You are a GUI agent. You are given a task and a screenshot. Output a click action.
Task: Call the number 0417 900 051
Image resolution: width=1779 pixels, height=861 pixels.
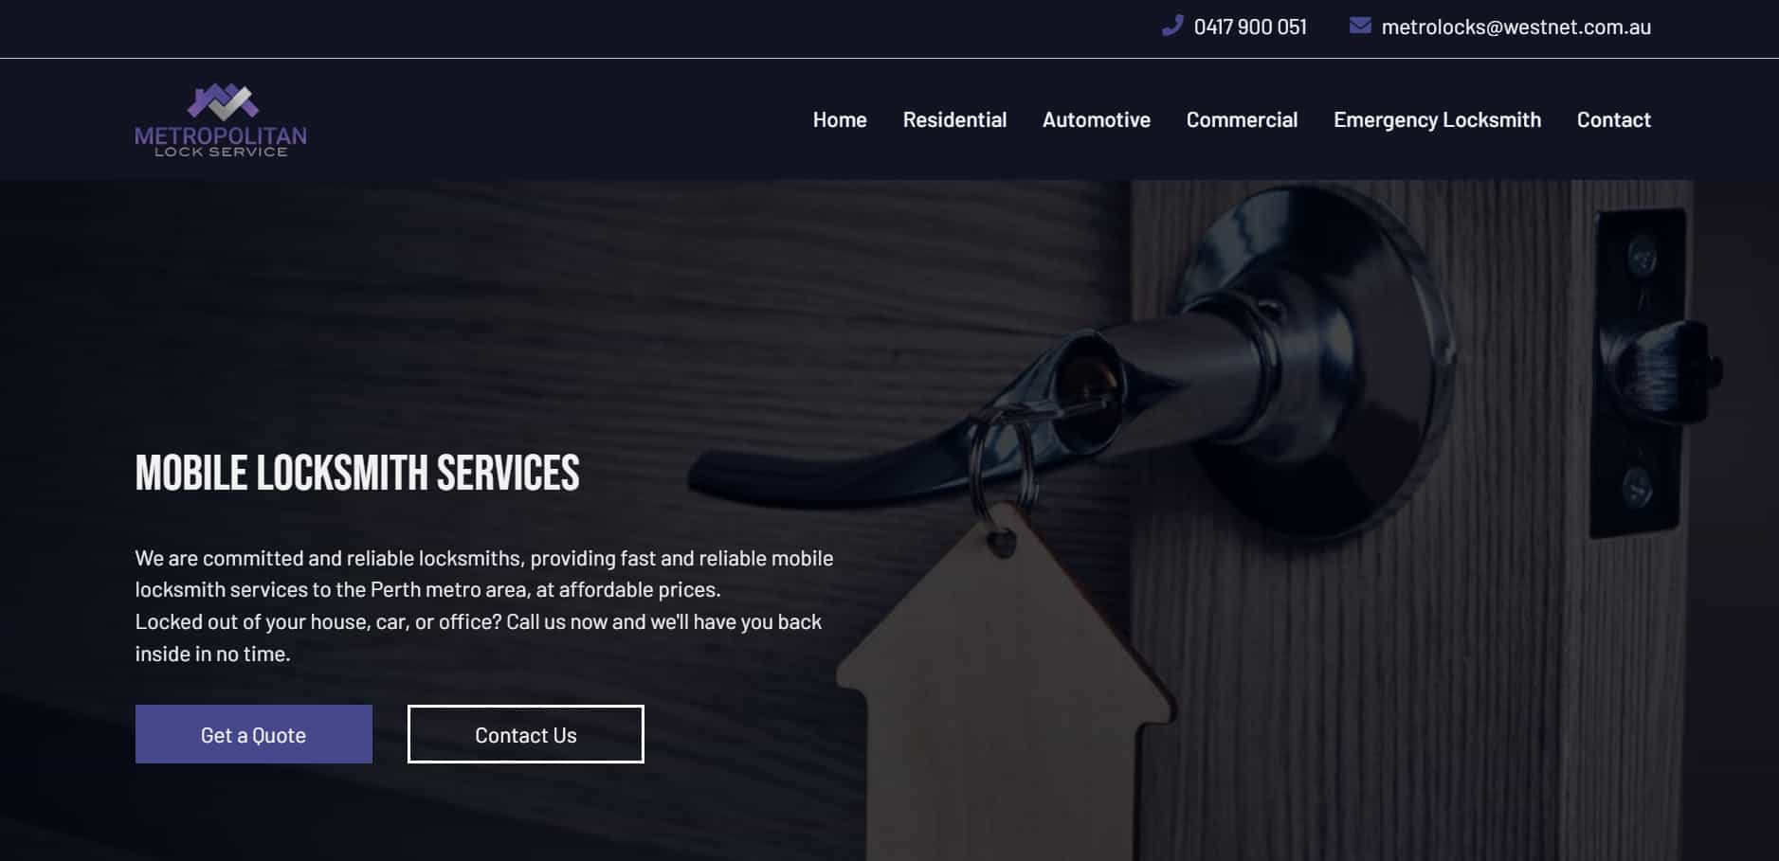tap(1250, 27)
